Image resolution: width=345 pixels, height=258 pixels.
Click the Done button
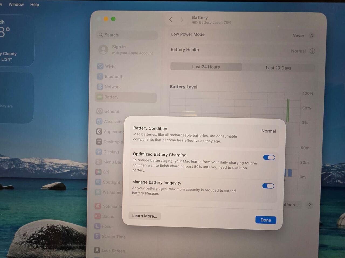point(266,220)
